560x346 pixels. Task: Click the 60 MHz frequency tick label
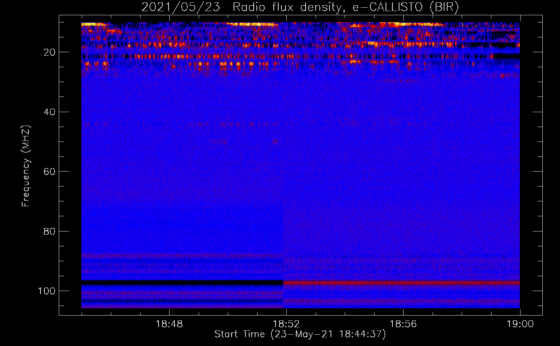point(49,172)
